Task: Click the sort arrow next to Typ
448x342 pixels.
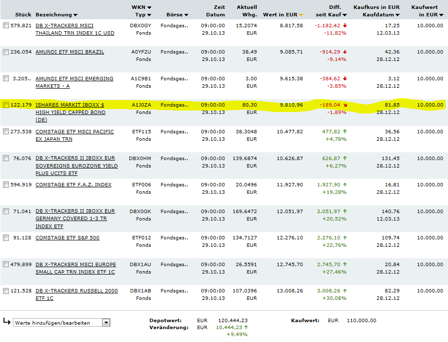Action: point(148,15)
